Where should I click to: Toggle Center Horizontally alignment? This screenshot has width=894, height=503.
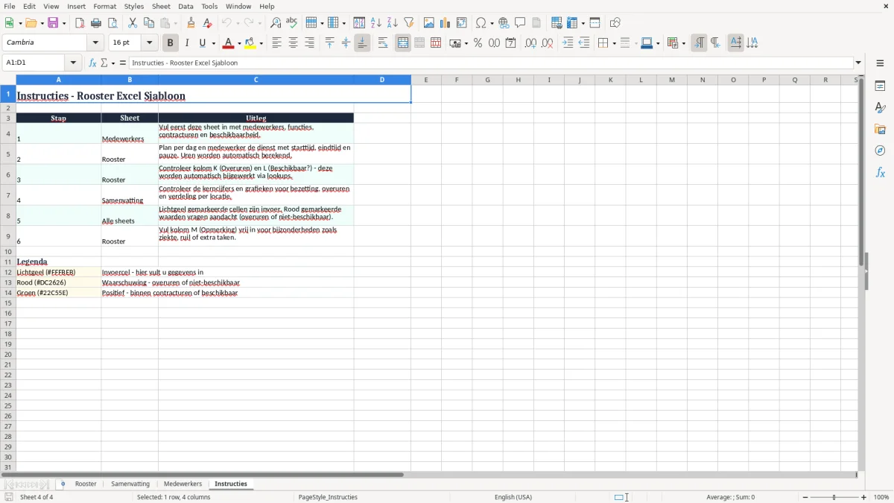tap(293, 43)
